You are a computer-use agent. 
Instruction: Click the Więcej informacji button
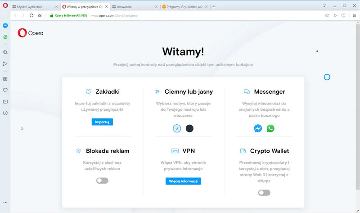coord(183,181)
